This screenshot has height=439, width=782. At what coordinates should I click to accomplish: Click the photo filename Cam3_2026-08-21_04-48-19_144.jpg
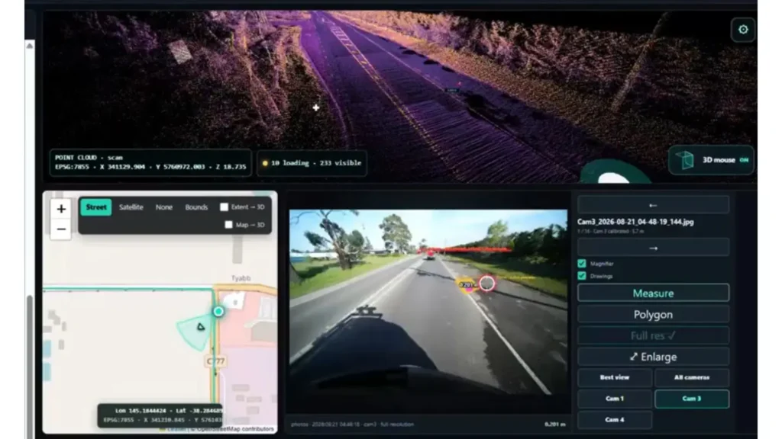coord(635,222)
